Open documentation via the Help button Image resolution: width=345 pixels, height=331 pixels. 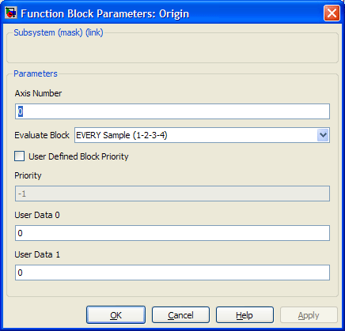[x=245, y=315]
